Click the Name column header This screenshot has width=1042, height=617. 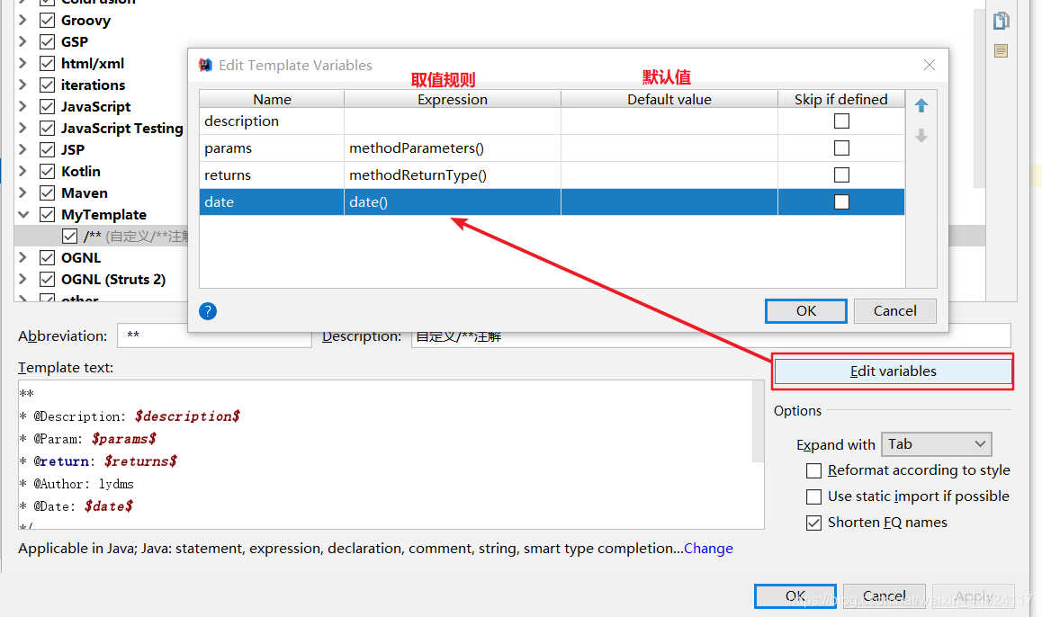tap(272, 99)
